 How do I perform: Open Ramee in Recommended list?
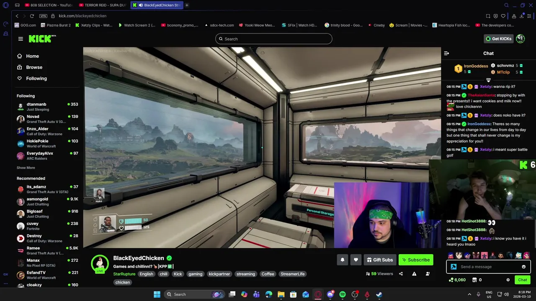click(x=47, y=250)
